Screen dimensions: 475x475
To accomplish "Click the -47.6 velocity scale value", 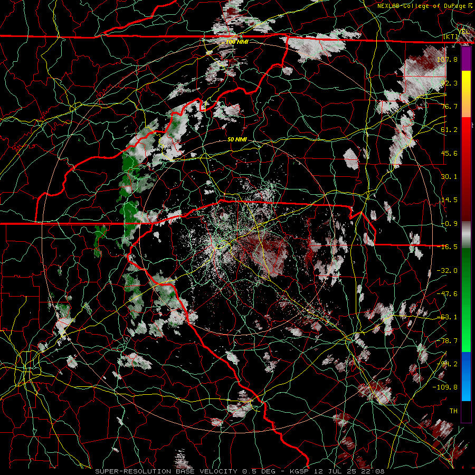I will [447, 294].
